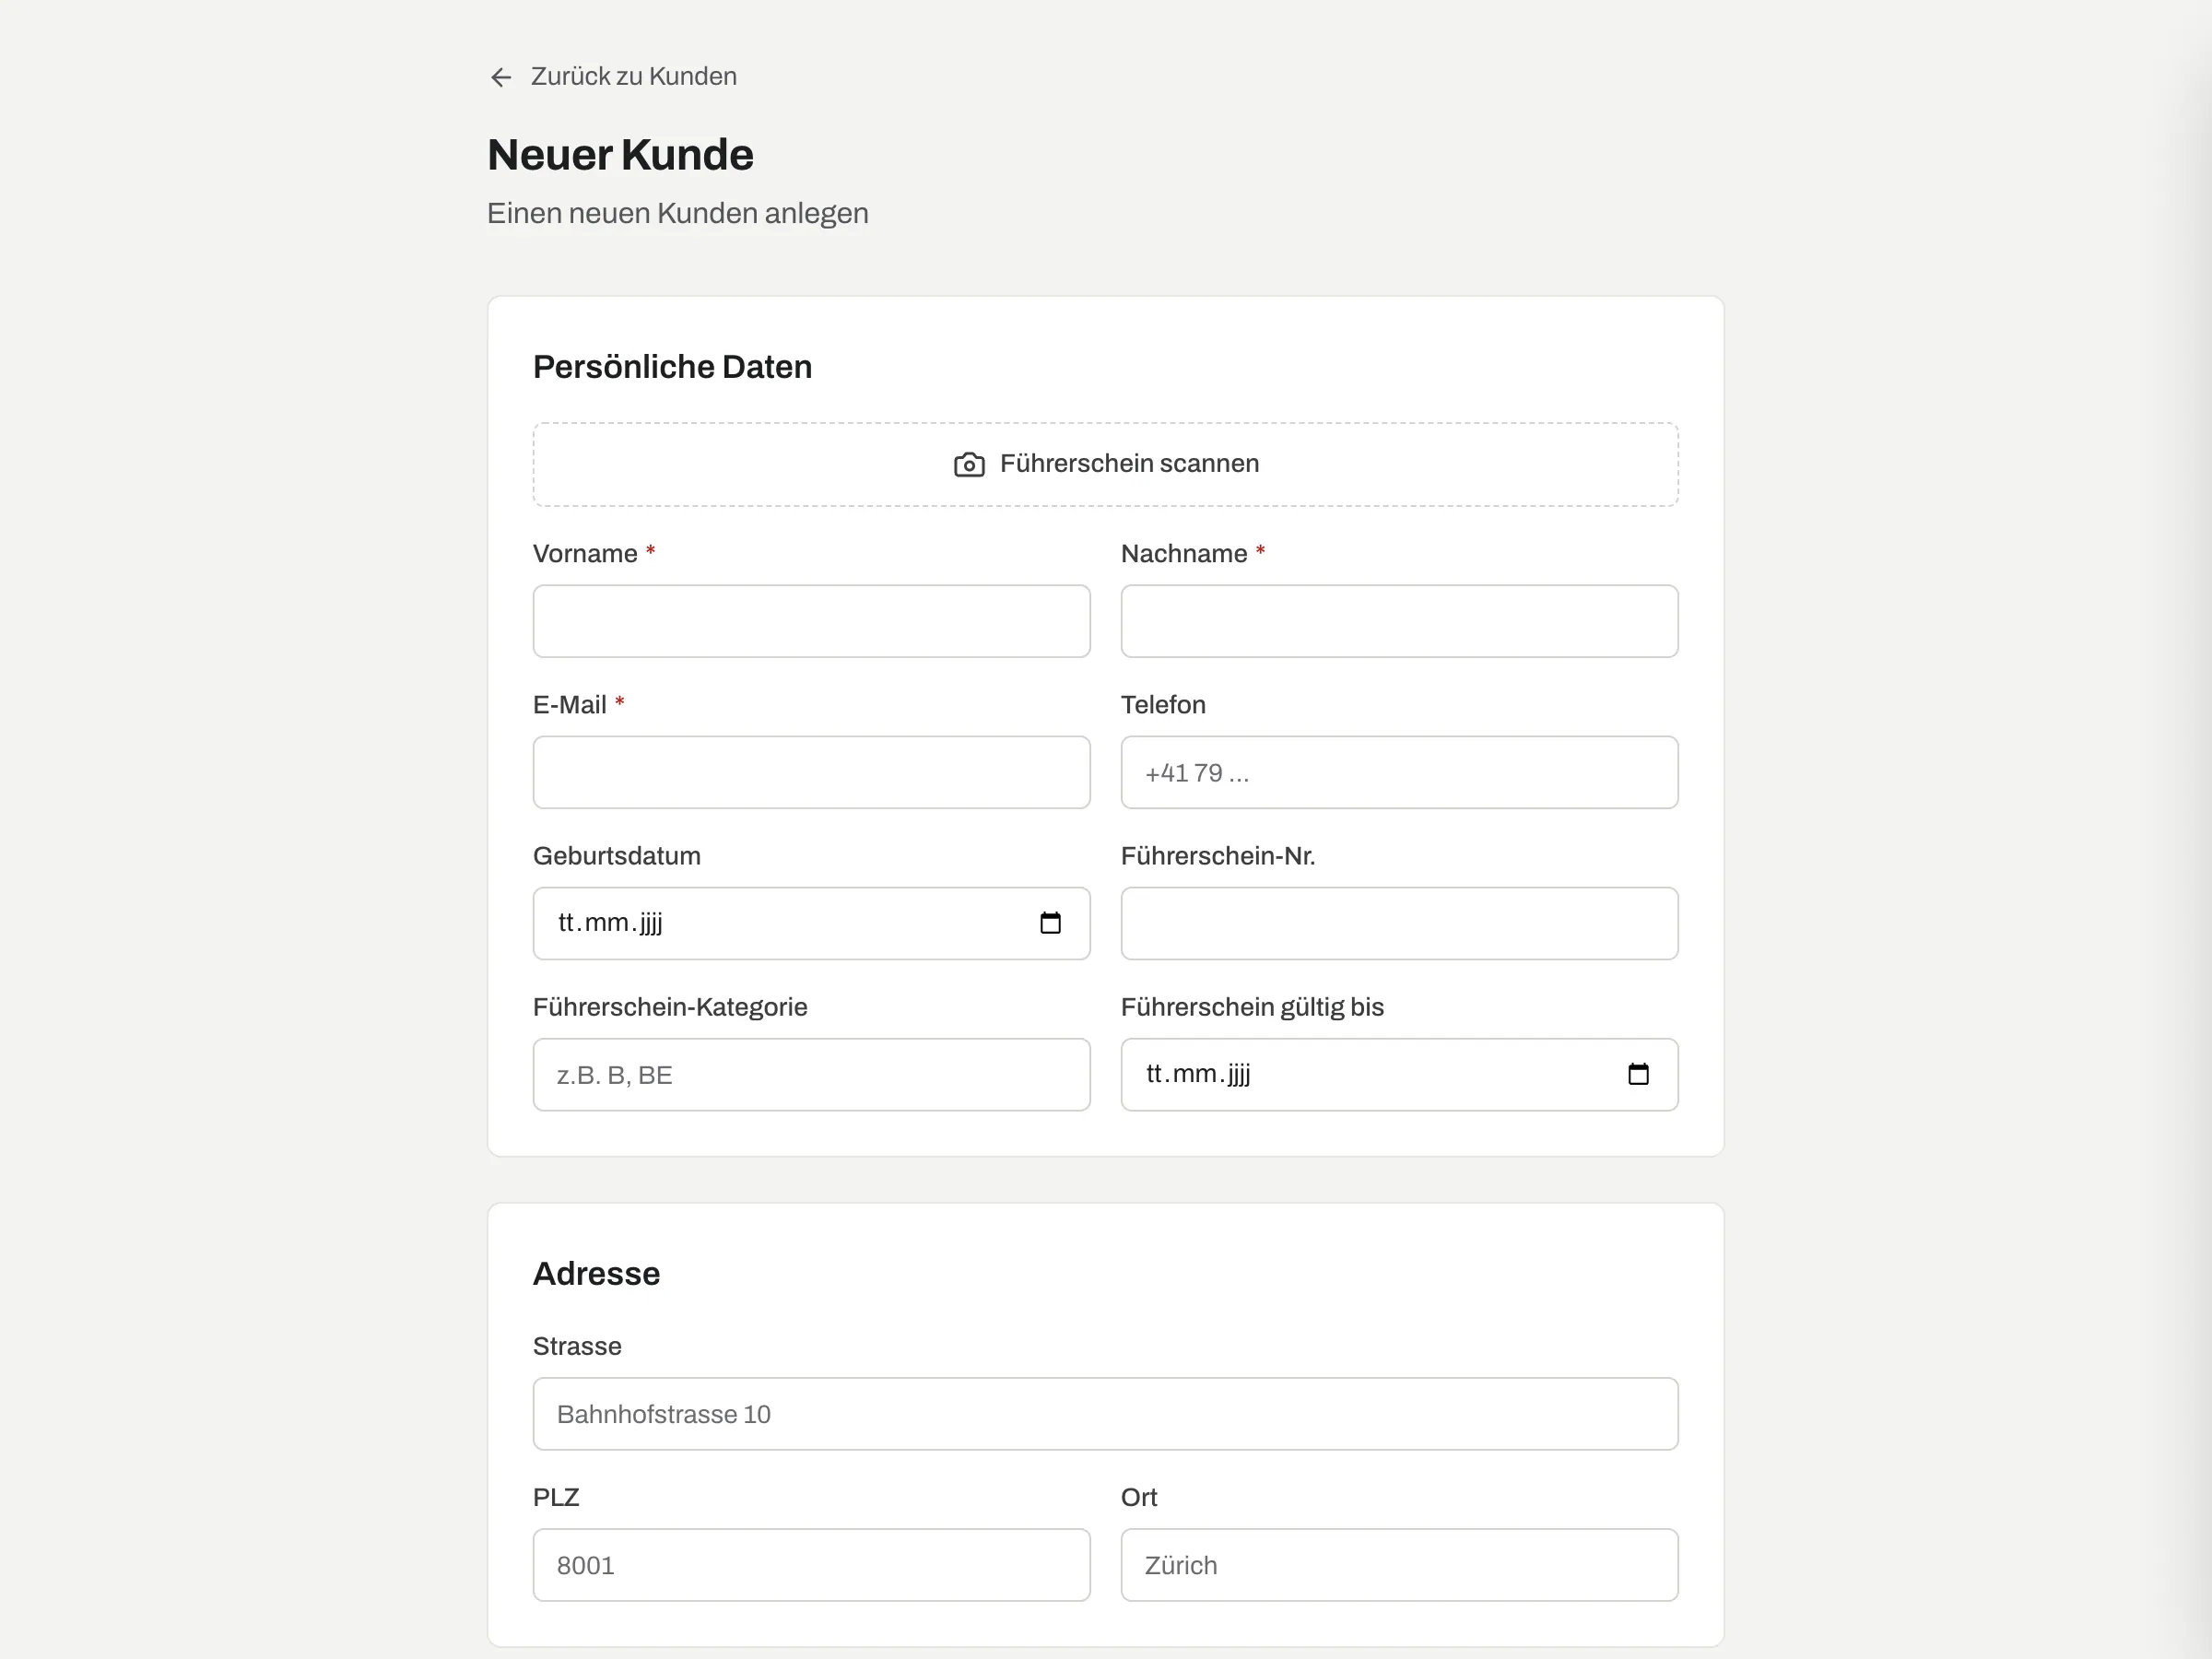
Task: Open the Geburtsdatum calendar picker icon
Action: pos(1050,923)
